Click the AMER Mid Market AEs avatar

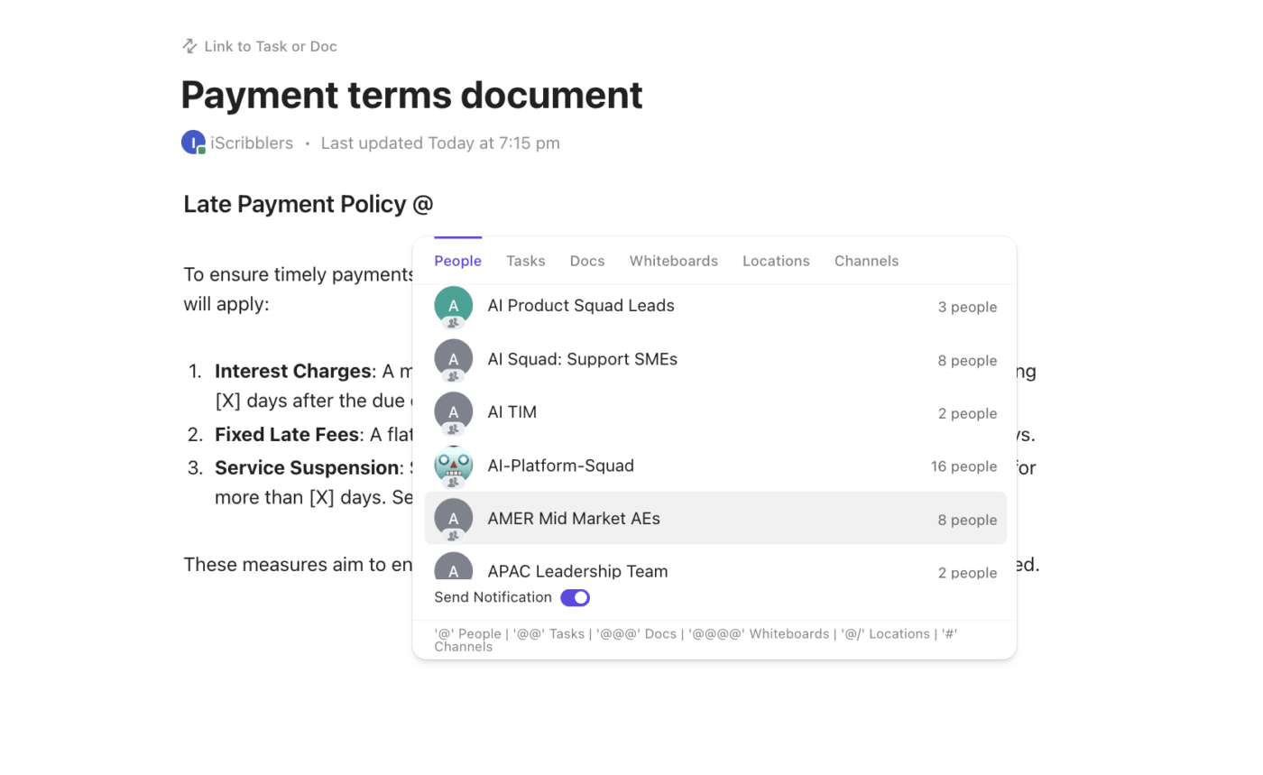coord(453,519)
